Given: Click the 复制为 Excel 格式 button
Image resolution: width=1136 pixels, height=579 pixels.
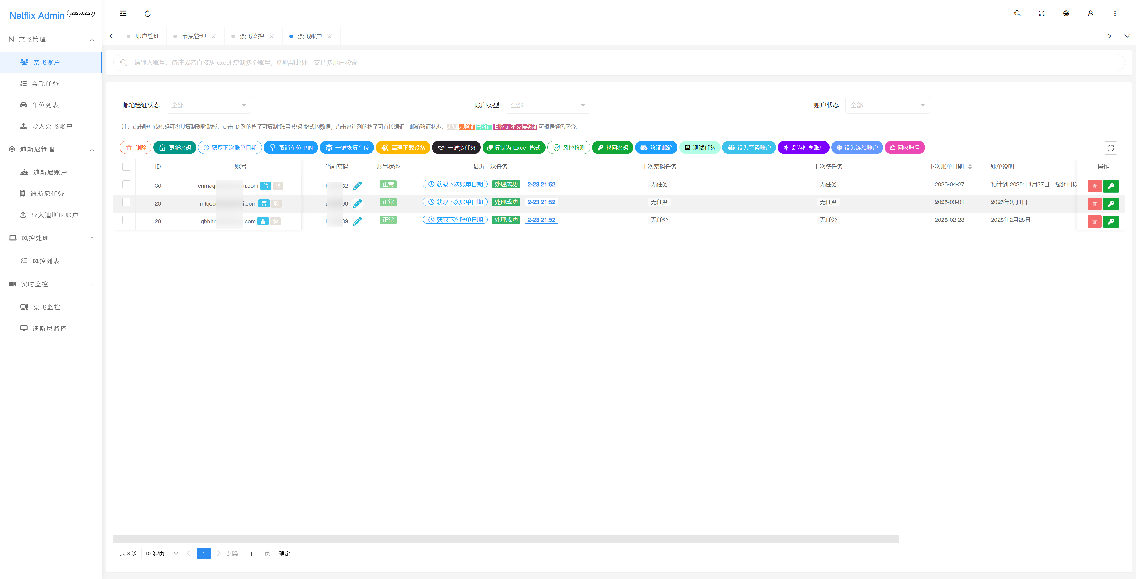Looking at the screenshot, I should (514, 148).
